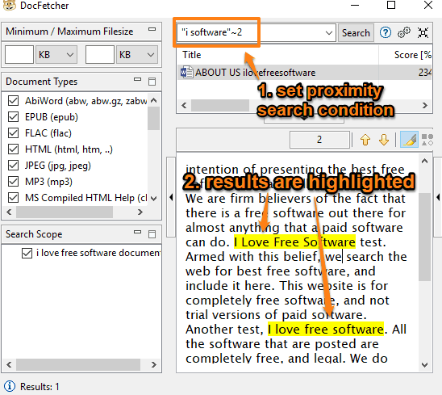Click the preview pane scroll up arrow
The width and height of the screenshot is (442, 395).
[424, 161]
